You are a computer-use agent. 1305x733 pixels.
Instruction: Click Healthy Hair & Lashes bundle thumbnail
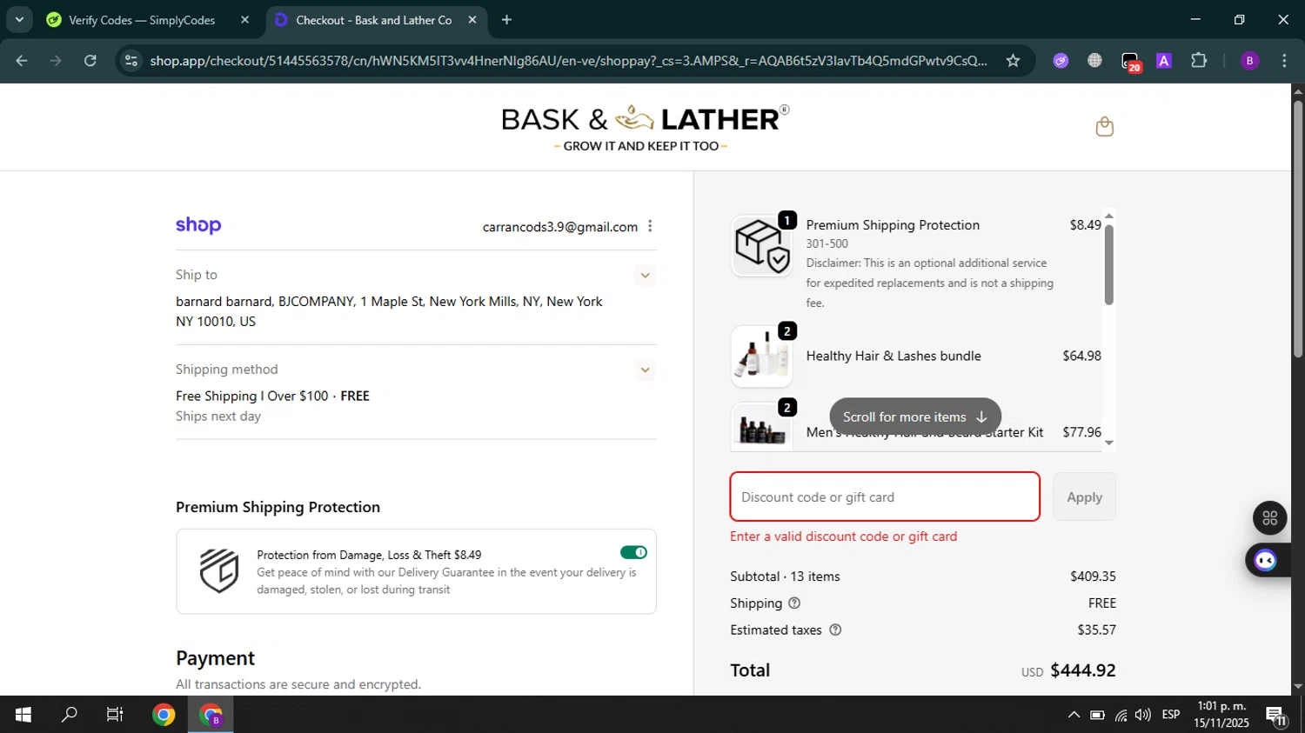(x=761, y=357)
